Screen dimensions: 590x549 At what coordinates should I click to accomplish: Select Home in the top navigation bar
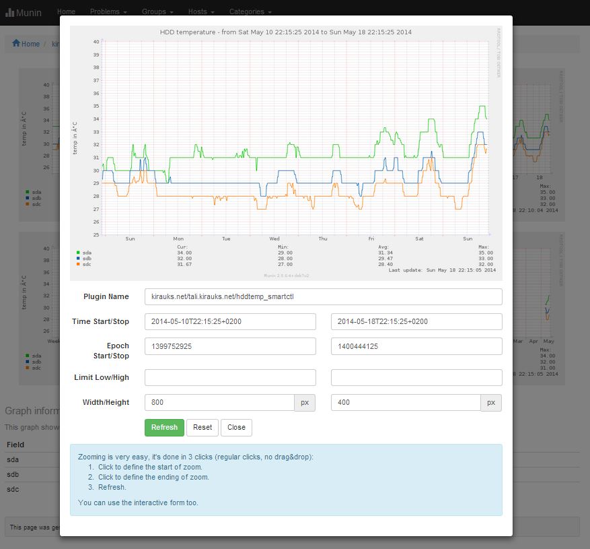(66, 12)
